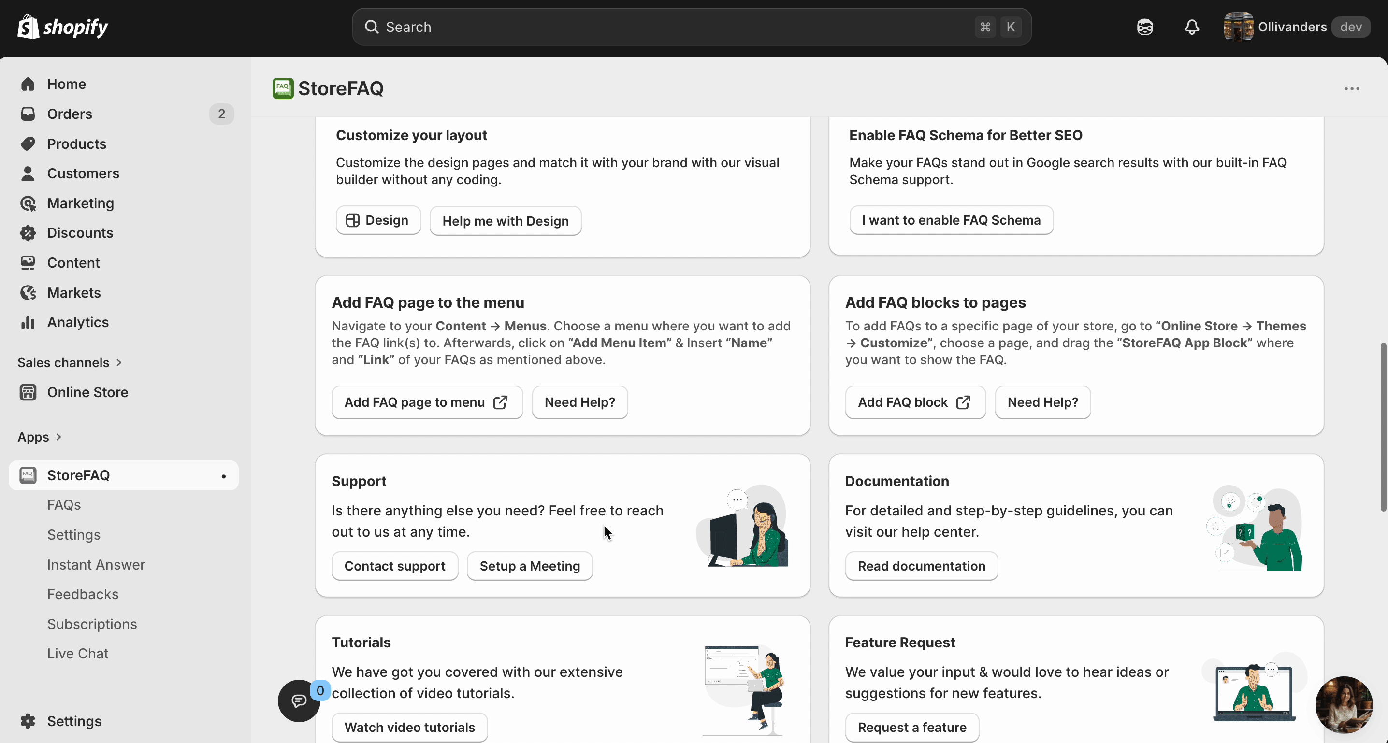Screen dimensions: 1388x743
Task: Click the dev badge next to Ollivanders
Action: pyautogui.click(x=1351, y=27)
